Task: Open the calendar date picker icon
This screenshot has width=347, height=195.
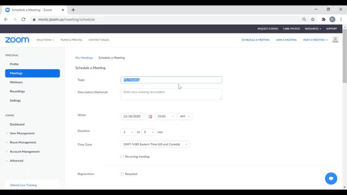Action: 150,116
